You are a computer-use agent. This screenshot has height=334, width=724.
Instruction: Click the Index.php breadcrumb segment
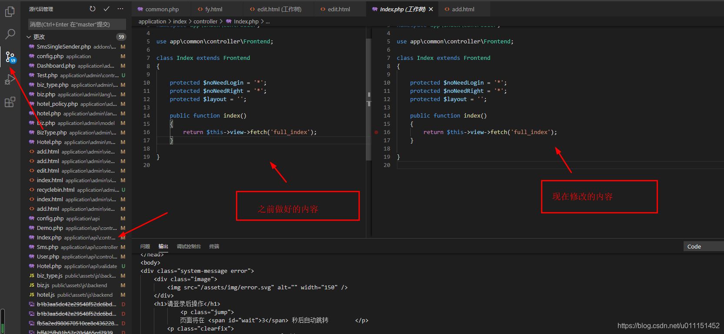(x=246, y=21)
